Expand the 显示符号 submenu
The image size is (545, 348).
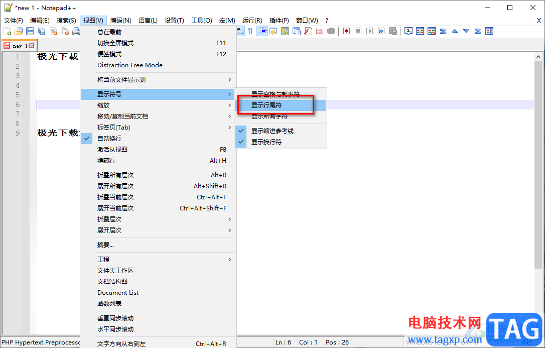(x=158, y=94)
